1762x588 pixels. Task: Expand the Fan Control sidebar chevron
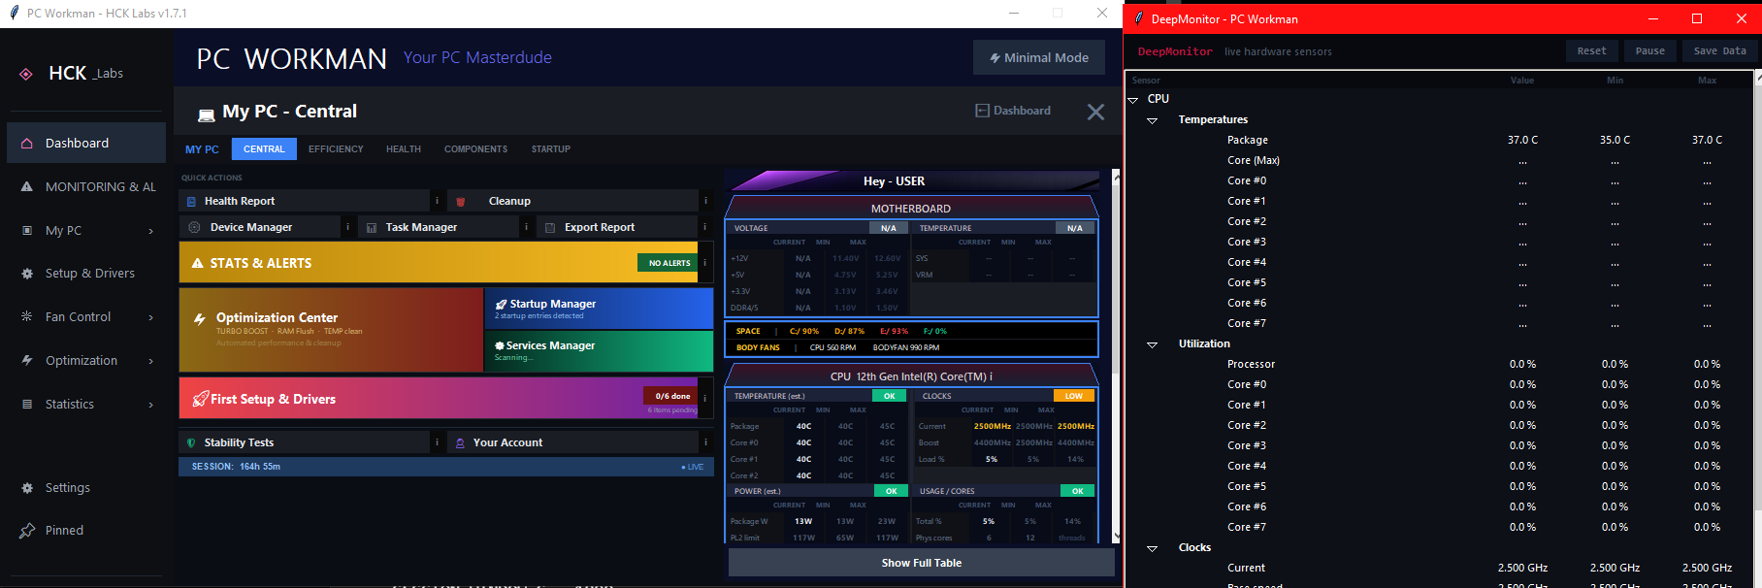(151, 317)
